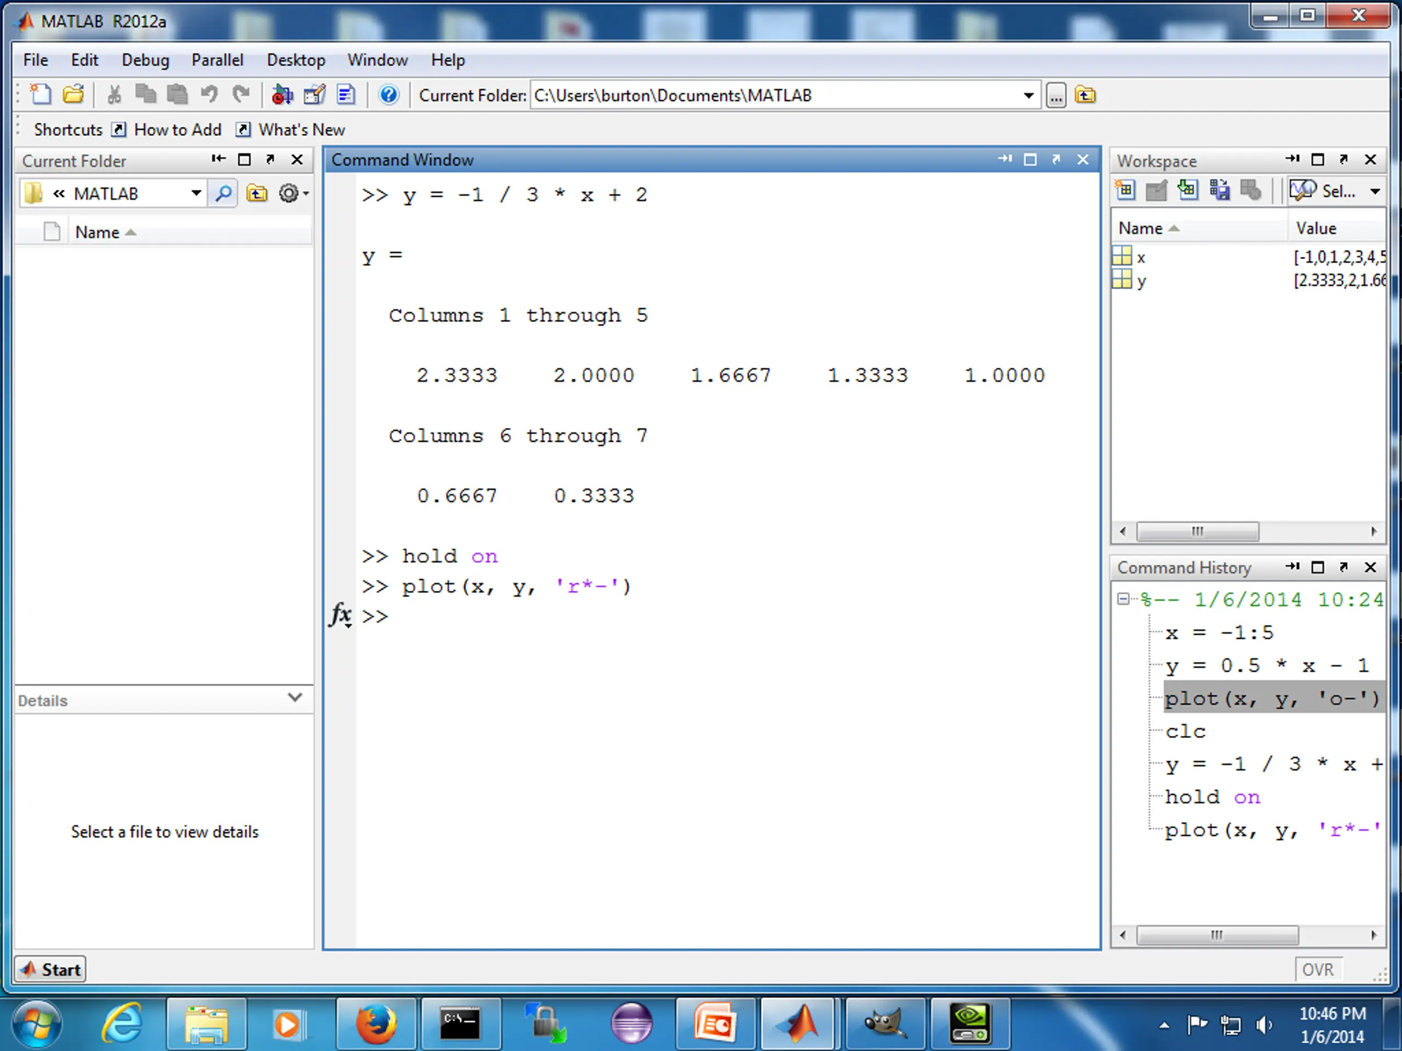Image resolution: width=1402 pixels, height=1051 pixels.
Task: Open the Current Folder path dropdown
Action: (1028, 96)
